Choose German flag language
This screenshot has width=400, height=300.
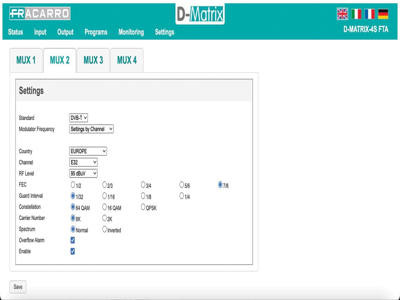pos(383,14)
